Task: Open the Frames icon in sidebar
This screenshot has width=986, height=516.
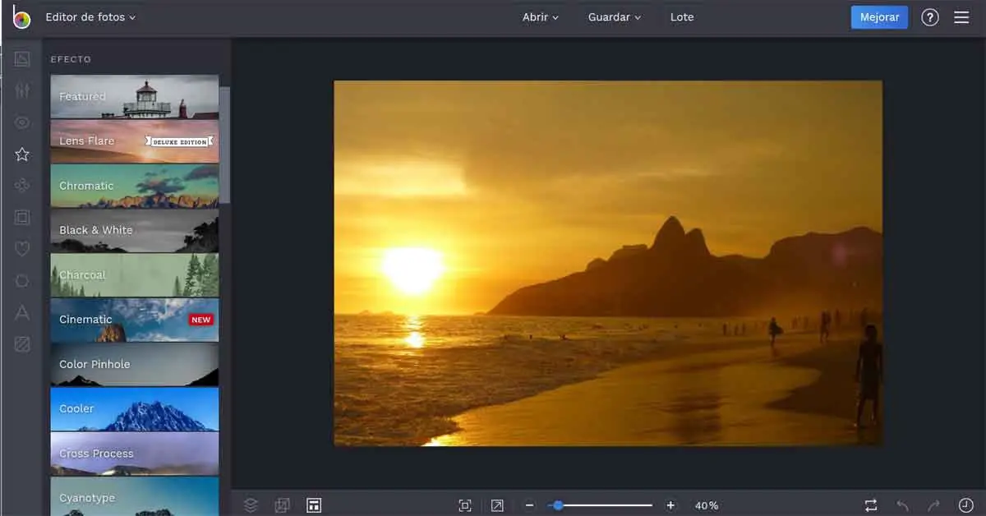Action: point(22,218)
